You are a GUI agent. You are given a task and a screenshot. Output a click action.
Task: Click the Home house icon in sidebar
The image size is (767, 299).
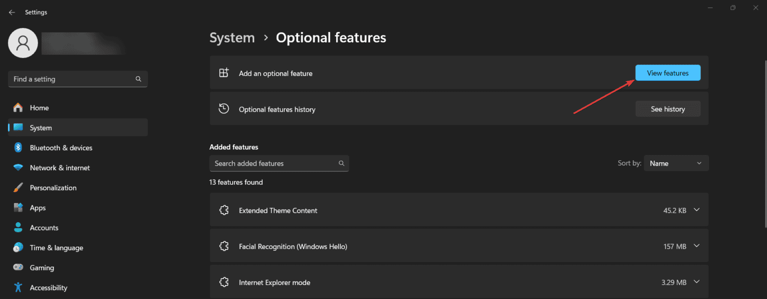18,108
